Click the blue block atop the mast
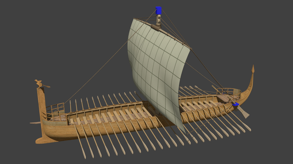 coord(159,11)
